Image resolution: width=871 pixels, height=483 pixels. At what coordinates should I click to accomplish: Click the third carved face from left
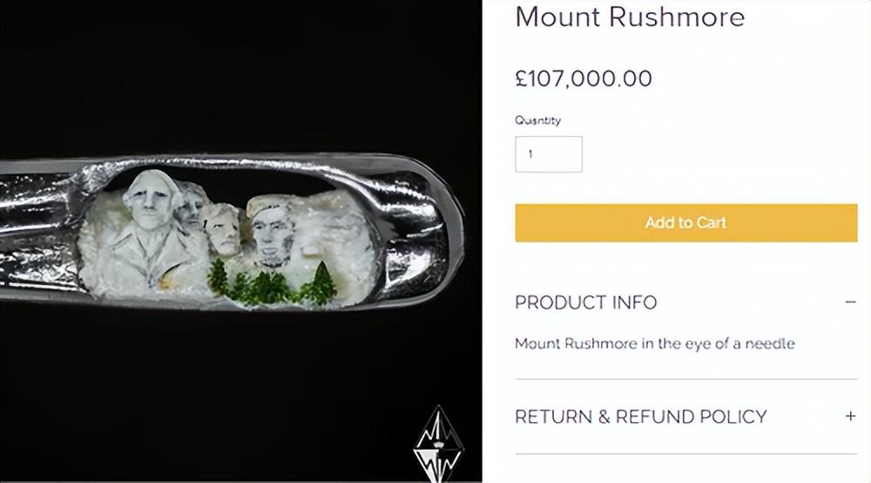222,228
